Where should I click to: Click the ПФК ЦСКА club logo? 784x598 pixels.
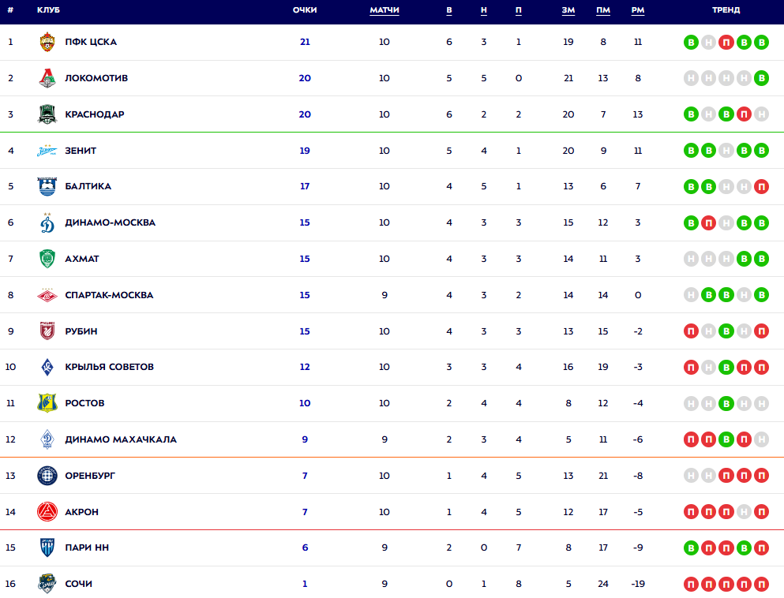click(x=47, y=42)
